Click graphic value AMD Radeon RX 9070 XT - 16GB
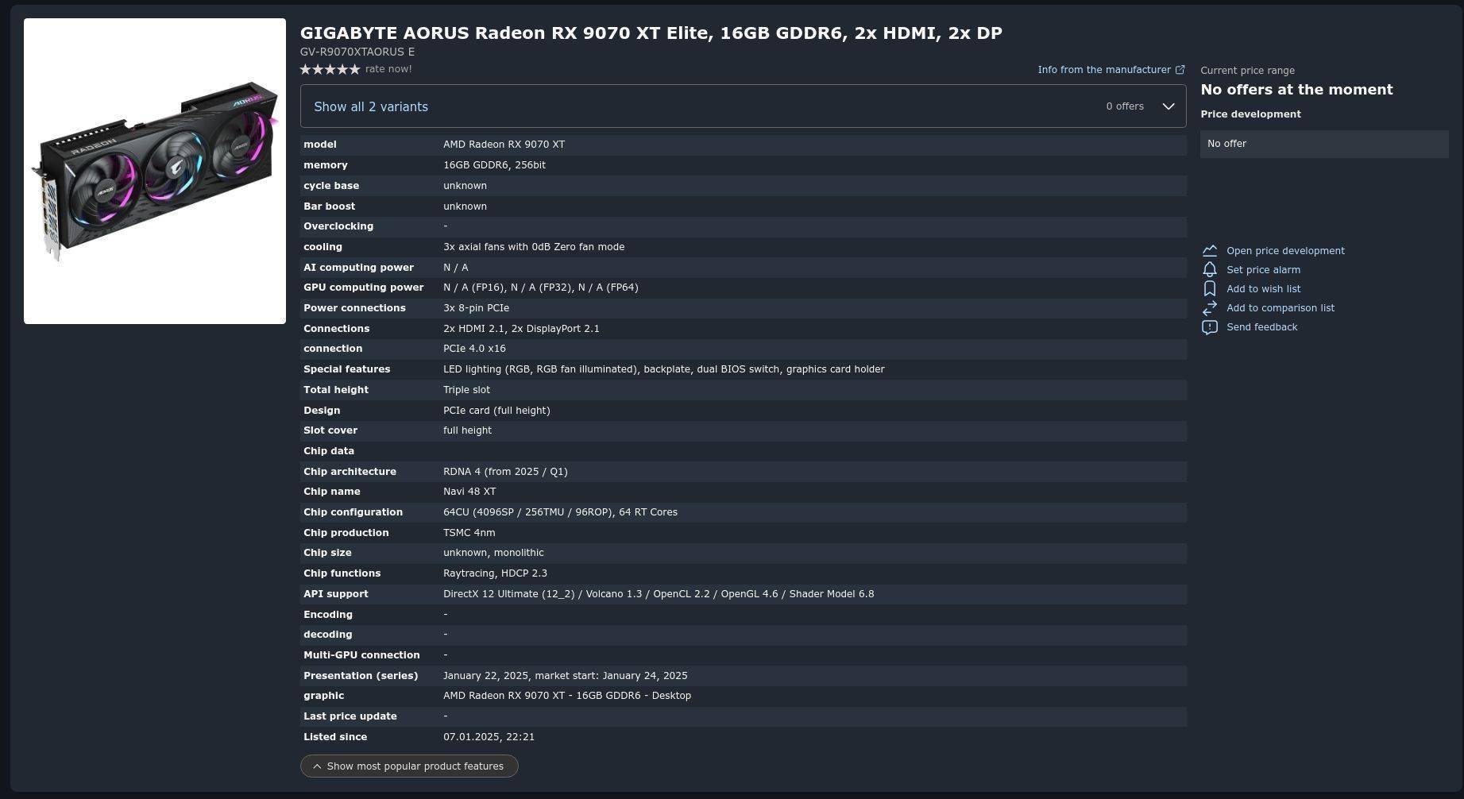Image resolution: width=1464 pixels, height=799 pixels. click(567, 696)
